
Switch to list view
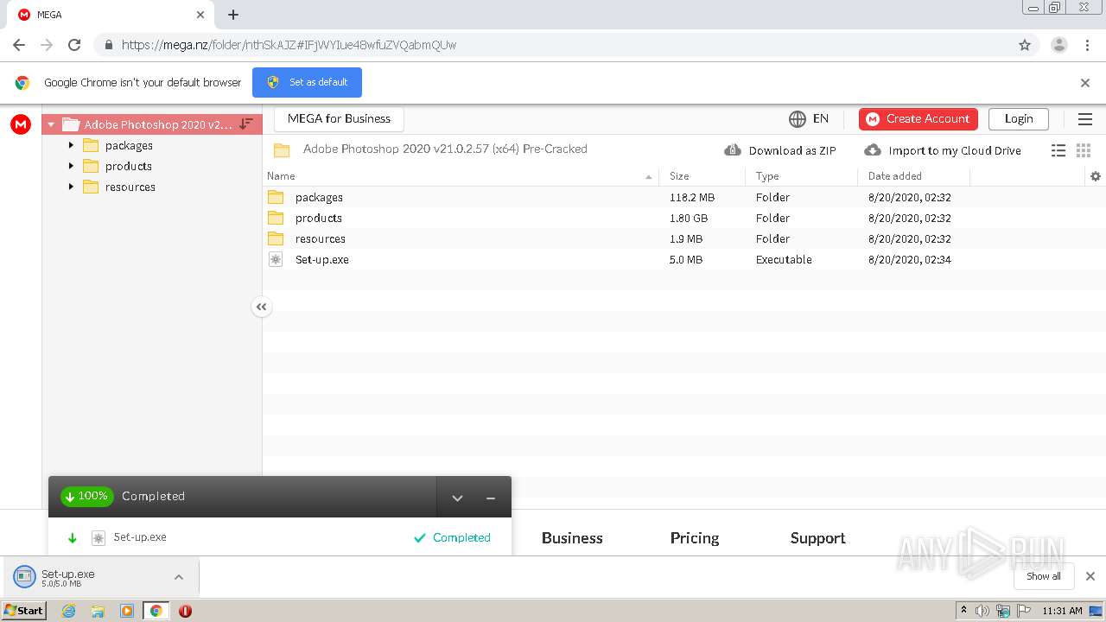pos(1058,150)
